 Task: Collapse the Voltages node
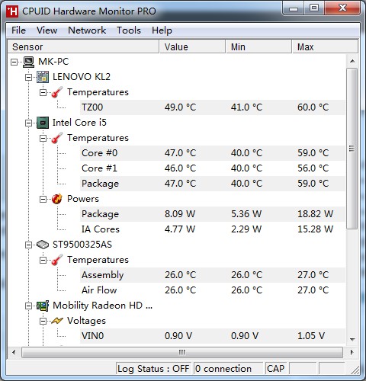click(43, 321)
